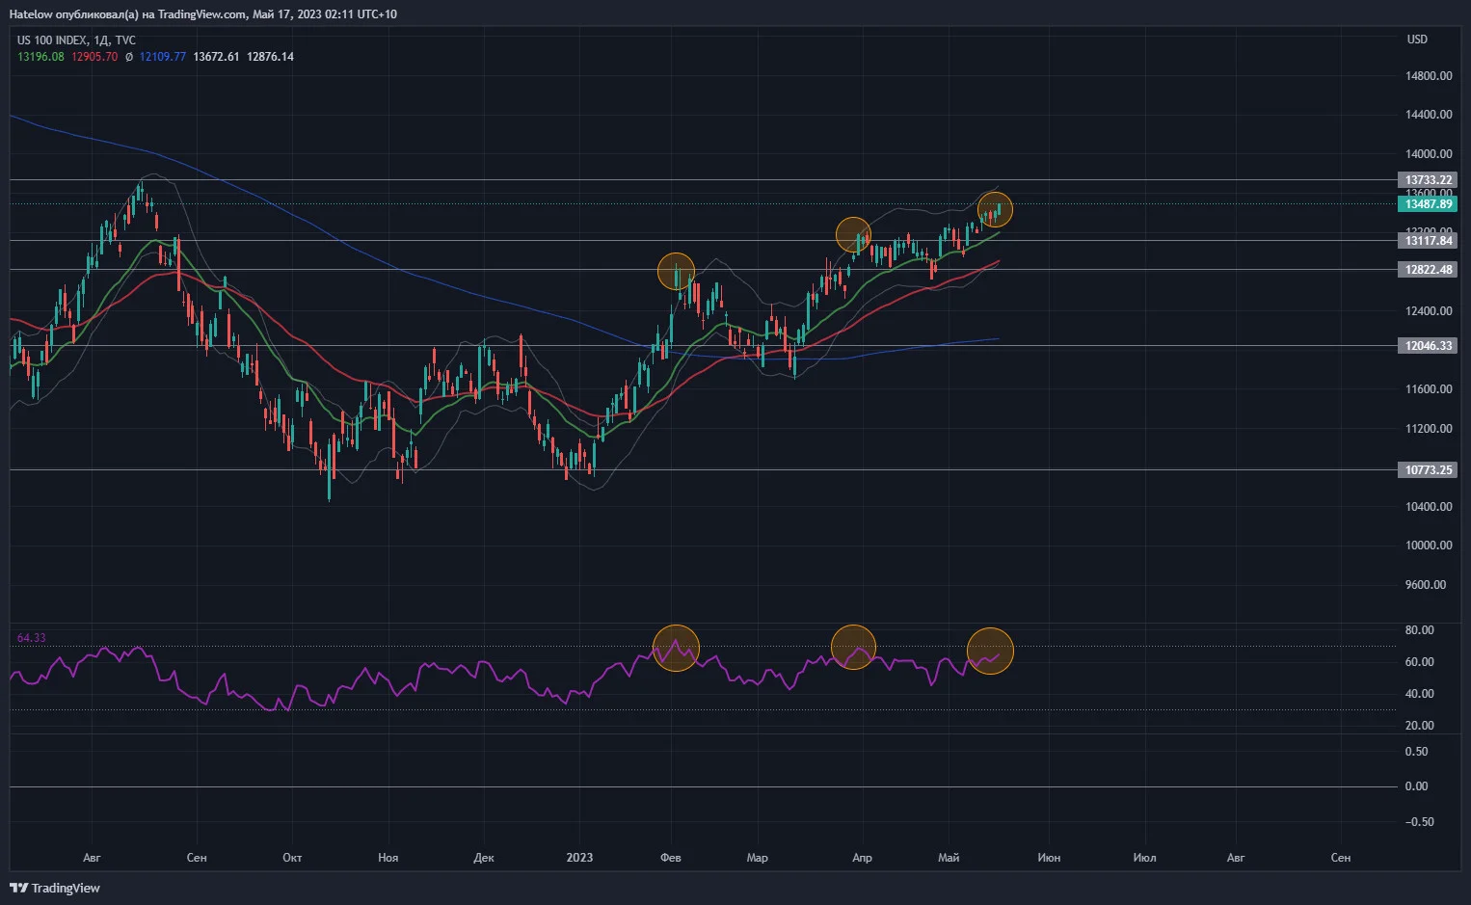Click the April RSI highlight circle

pos(853,647)
